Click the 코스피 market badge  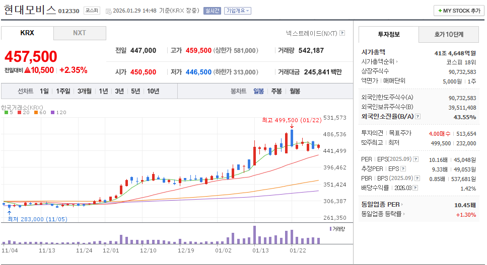coord(92,11)
